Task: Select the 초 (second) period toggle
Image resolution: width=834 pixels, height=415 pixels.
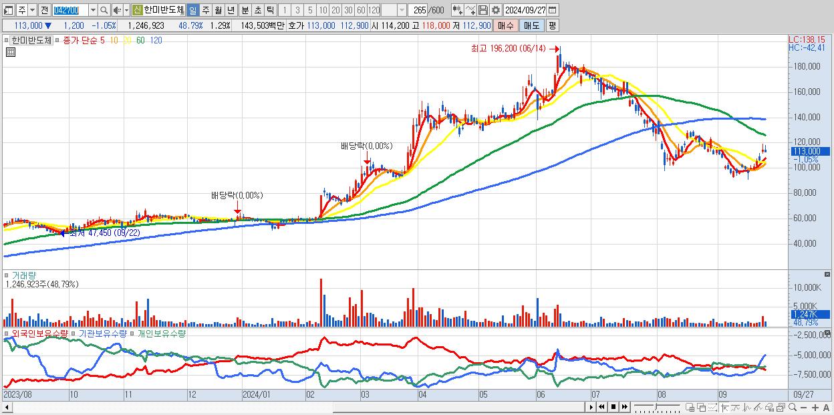Action: point(257,10)
